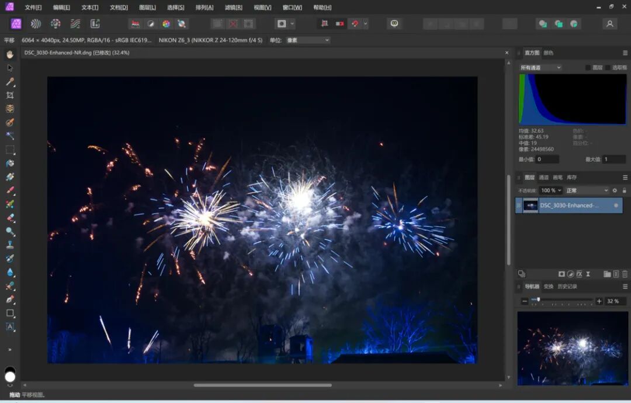Switch to the Tone Mapping persona
Image resolution: width=631 pixels, height=403 pixels.
[x=75, y=24]
